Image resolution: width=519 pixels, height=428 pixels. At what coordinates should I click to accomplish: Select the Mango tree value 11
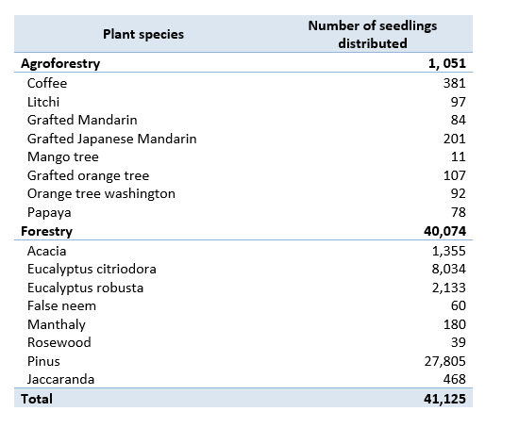coord(459,156)
